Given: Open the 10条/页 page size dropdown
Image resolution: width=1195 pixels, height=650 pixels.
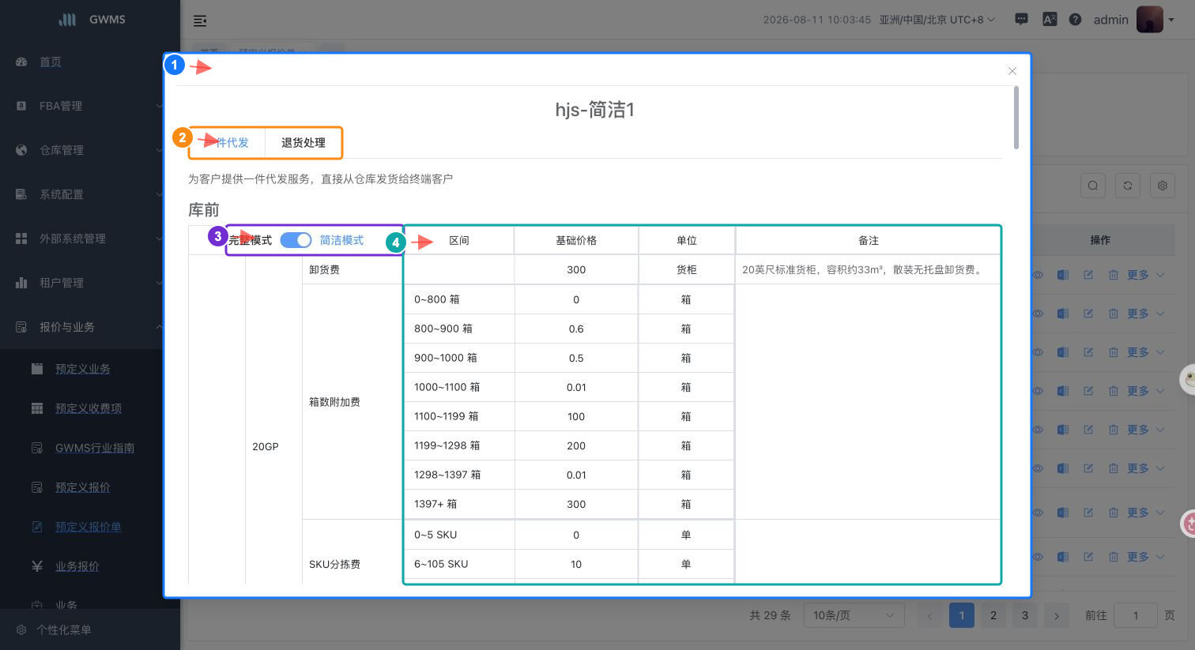Looking at the screenshot, I should pyautogui.click(x=854, y=615).
